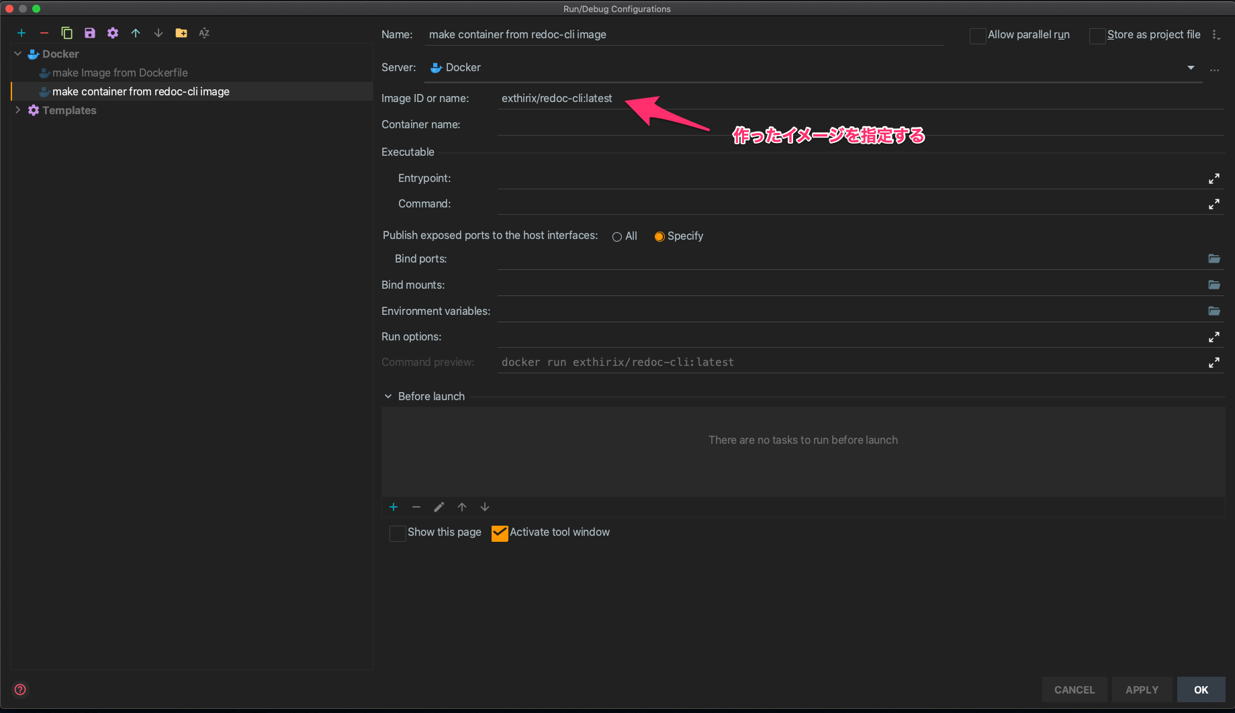Move Before launch task up
This screenshot has width=1235, height=713.
(462, 507)
